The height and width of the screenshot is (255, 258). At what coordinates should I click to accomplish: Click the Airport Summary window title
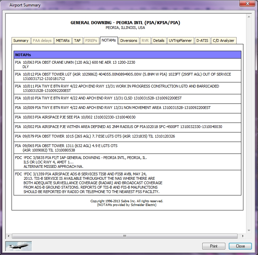click(x=25, y=5)
